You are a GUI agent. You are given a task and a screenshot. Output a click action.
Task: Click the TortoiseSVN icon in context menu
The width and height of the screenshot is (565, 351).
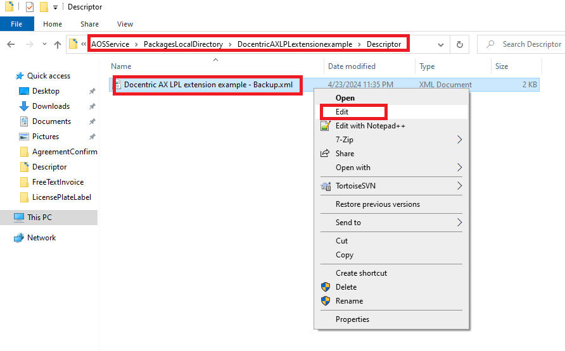click(326, 186)
